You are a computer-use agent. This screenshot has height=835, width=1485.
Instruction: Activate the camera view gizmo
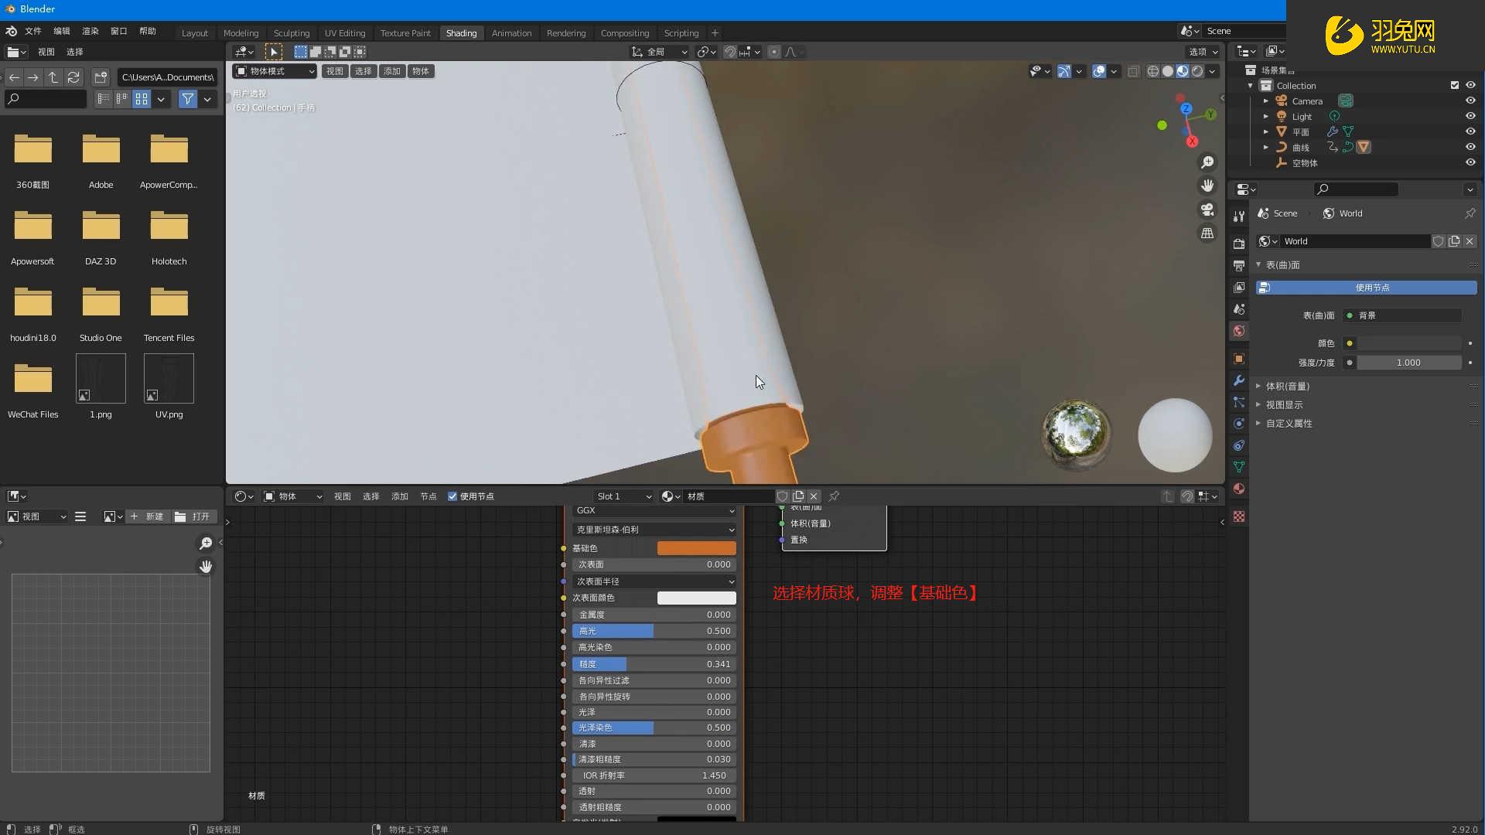click(1207, 210)
